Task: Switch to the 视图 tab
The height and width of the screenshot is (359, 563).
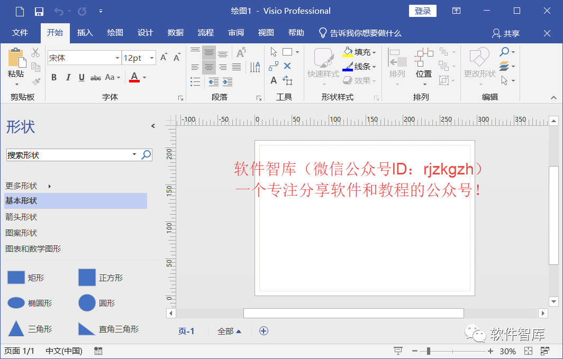Action: point(266,33)
